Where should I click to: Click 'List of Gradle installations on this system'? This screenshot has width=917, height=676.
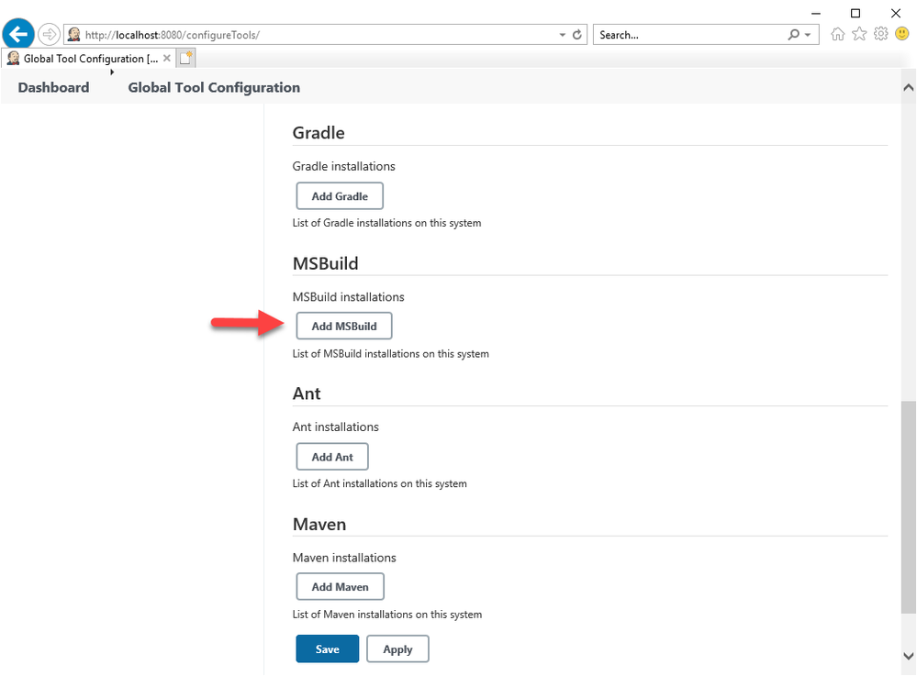coord(387,223)
